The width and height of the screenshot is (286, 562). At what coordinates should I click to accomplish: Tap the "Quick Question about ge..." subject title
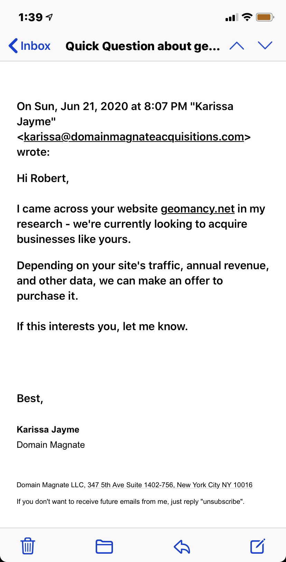(143, 46)
